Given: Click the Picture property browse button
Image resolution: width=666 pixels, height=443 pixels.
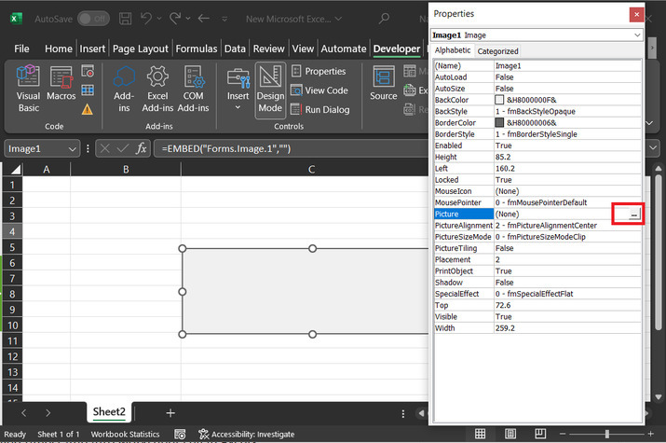Looking at the screenshot, I should [x=633, y=215].
